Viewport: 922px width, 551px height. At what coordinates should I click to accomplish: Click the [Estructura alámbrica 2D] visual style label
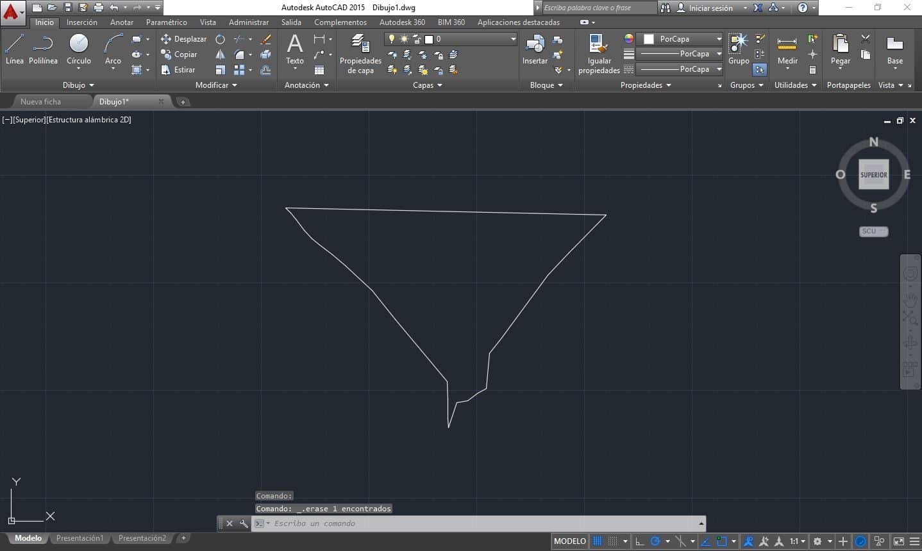click(89, 120)
